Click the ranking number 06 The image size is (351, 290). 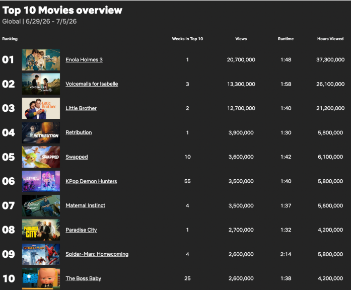tap(8, 181)
